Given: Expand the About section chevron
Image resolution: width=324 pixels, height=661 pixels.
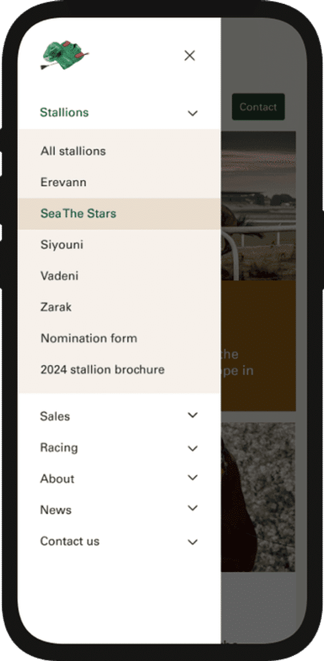Looking at the screenshot, I should point(192,478).
